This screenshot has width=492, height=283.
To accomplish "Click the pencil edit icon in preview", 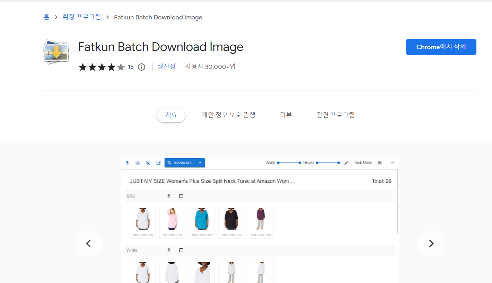I will [x=346, y=162].
